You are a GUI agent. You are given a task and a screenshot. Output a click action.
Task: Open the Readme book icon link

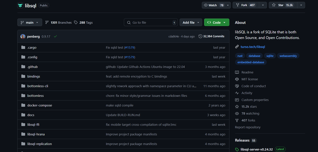(237, 72)
